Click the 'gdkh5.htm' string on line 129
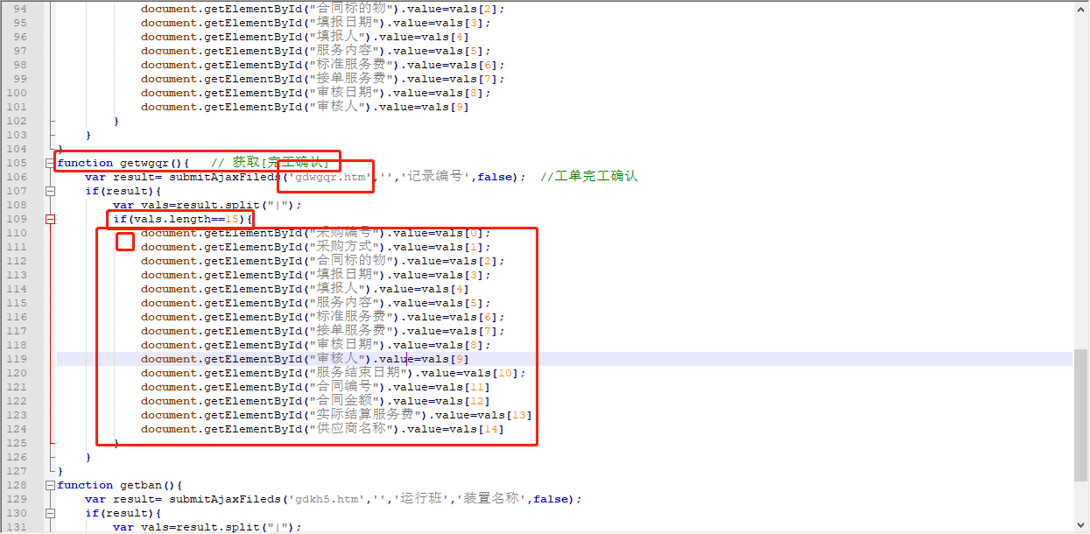Image resolution: width=1090 pixels, height=534 pixels. pyautogui.click(x=327, y=499)
